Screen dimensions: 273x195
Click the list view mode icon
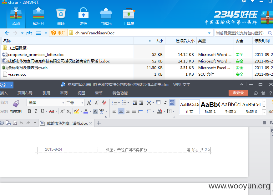pyautogui.click(x=39, y=33)
